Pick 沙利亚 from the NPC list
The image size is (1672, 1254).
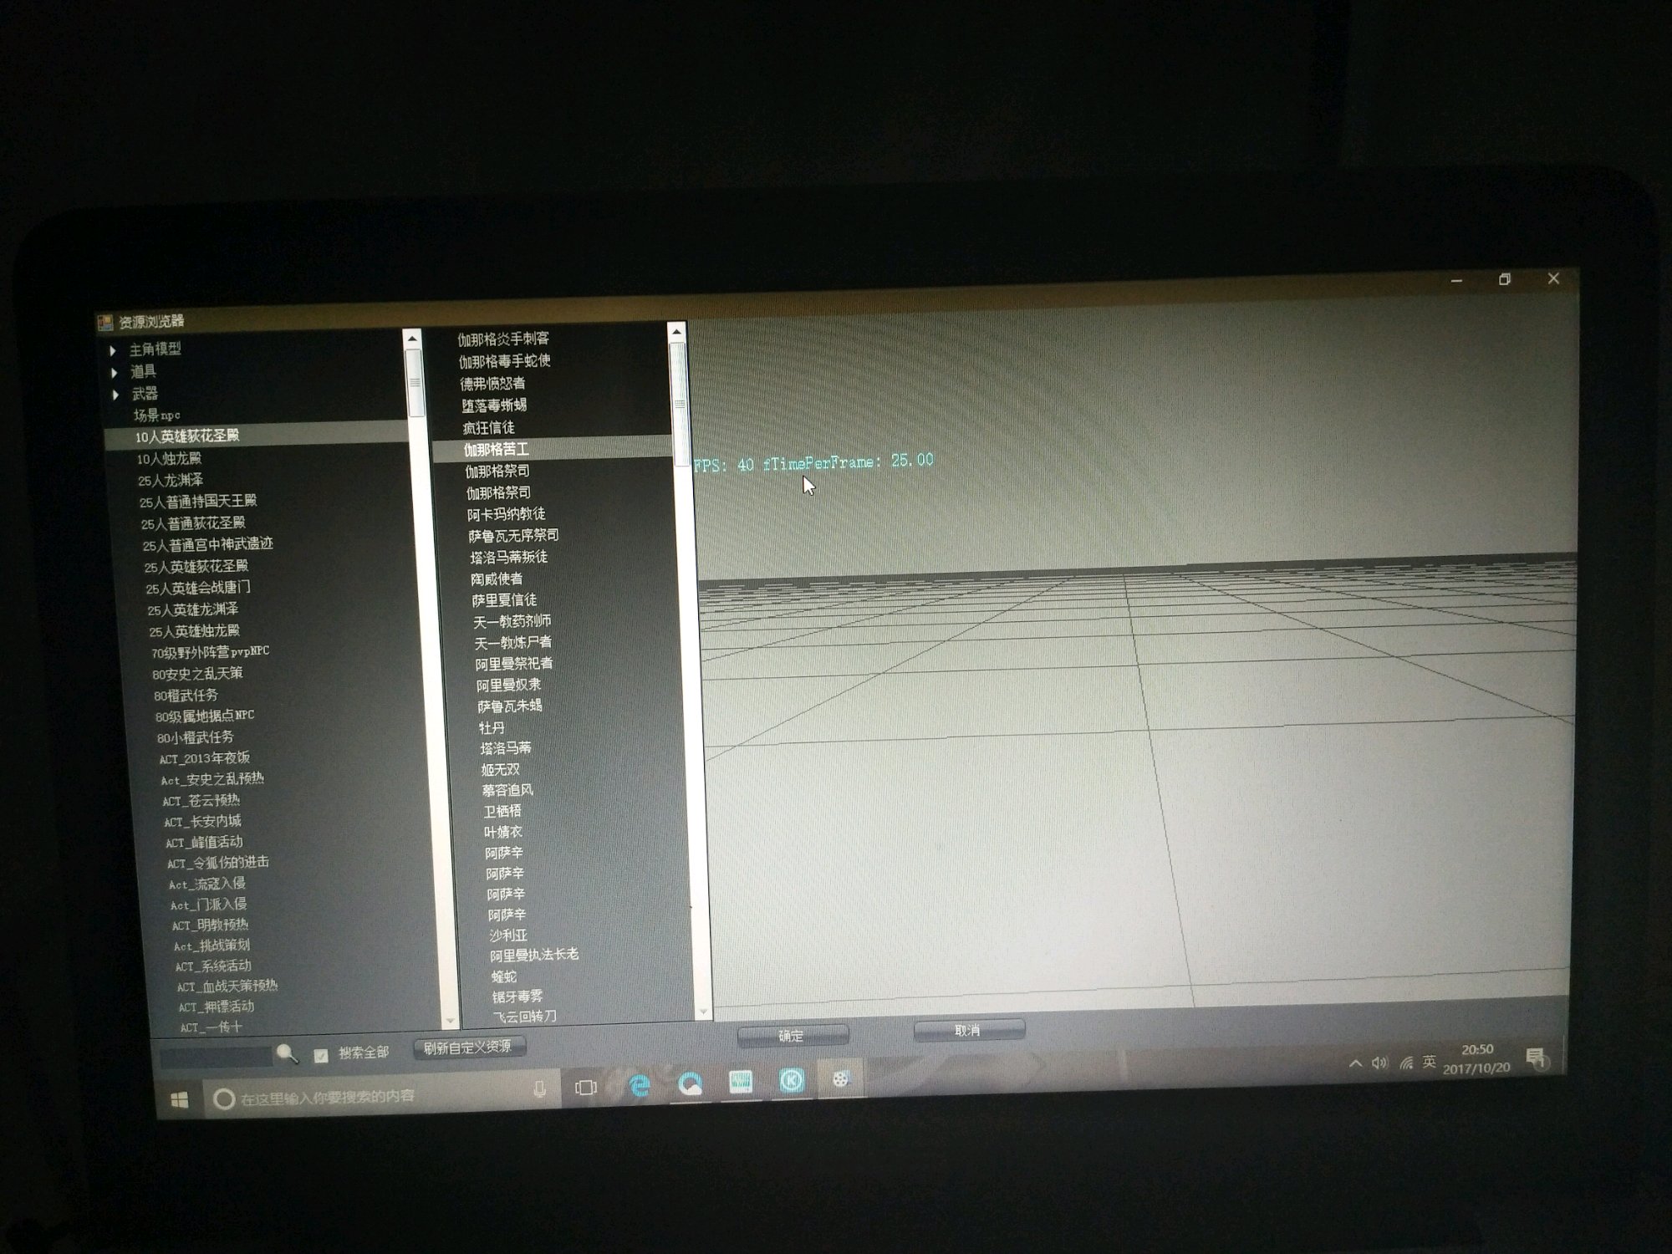pos(508,935)
